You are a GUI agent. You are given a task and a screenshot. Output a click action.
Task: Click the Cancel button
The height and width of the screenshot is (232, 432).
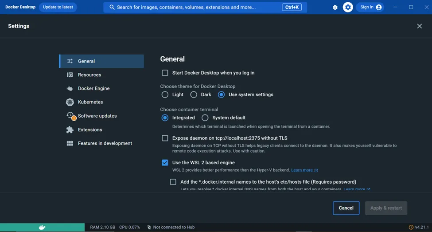coord(346,208)
